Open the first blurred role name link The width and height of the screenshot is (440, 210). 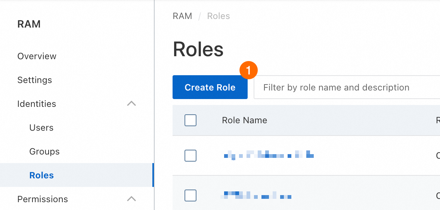coord(269,155)
